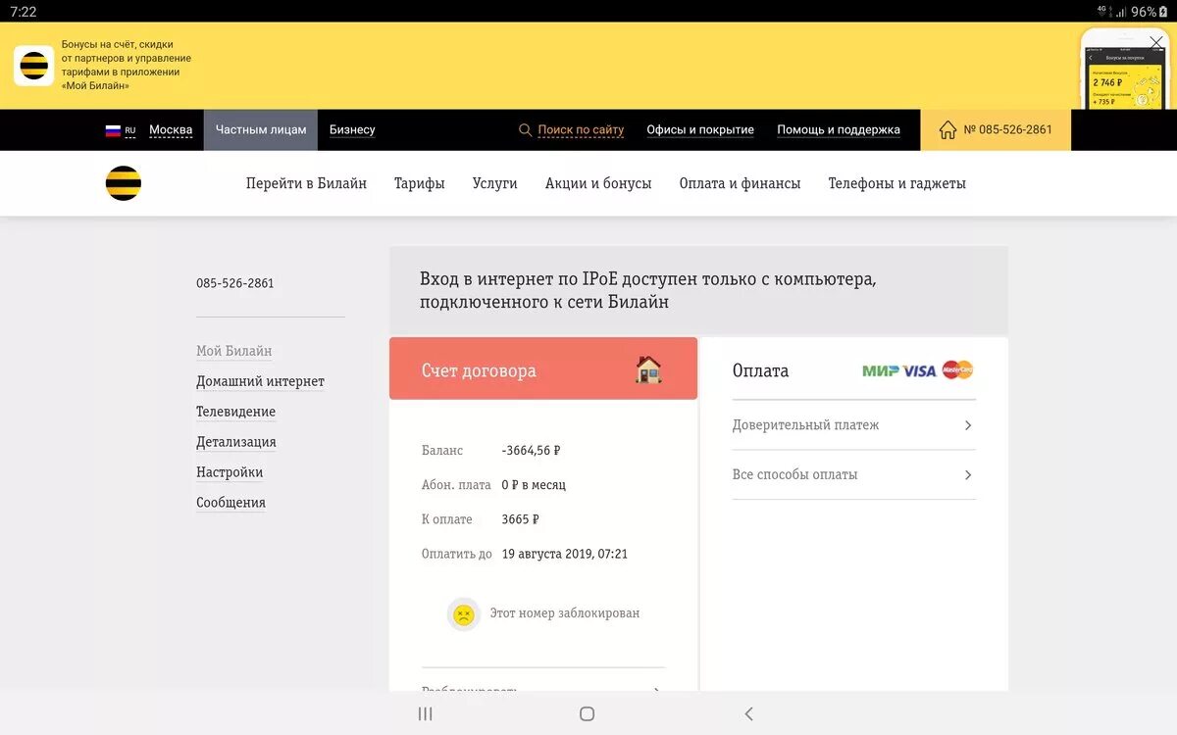Open Перейти в Билайн menu
The width and height of the screenshot is (1177, 735).
pos(306,183)
